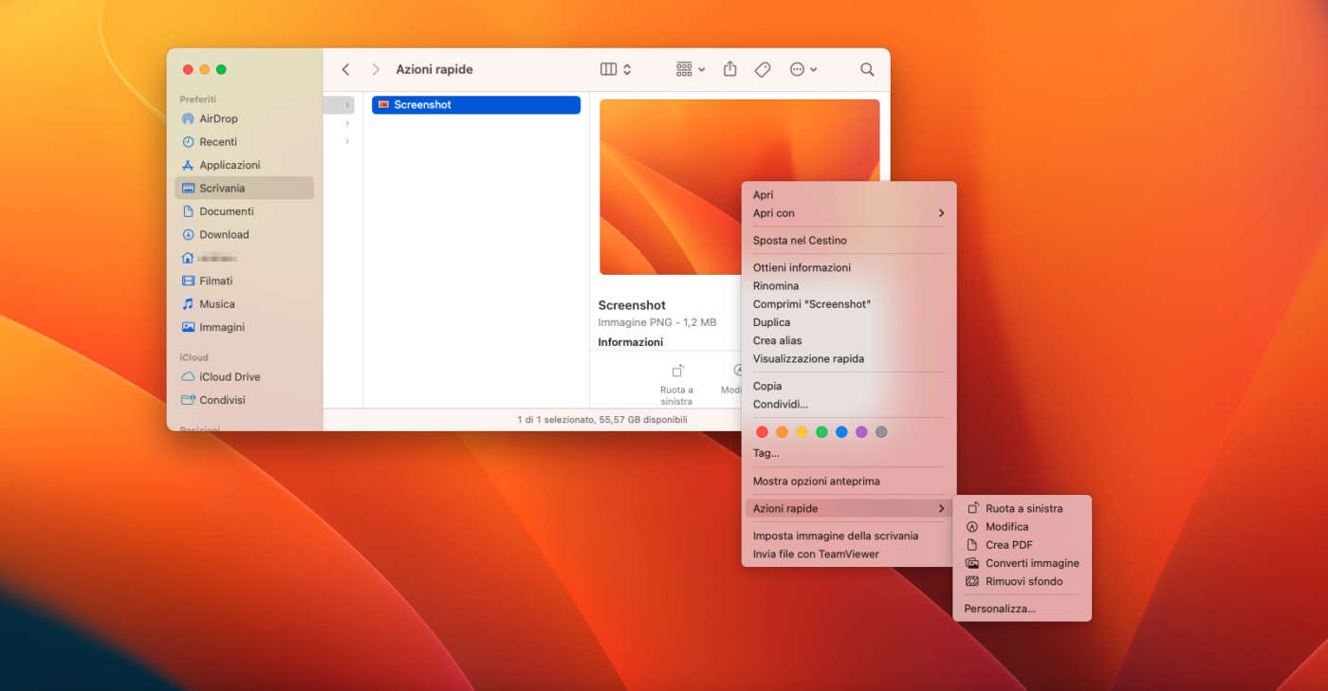Apply the green color tag
Screen dimensions: 1328x691
(x=821, y=432)
